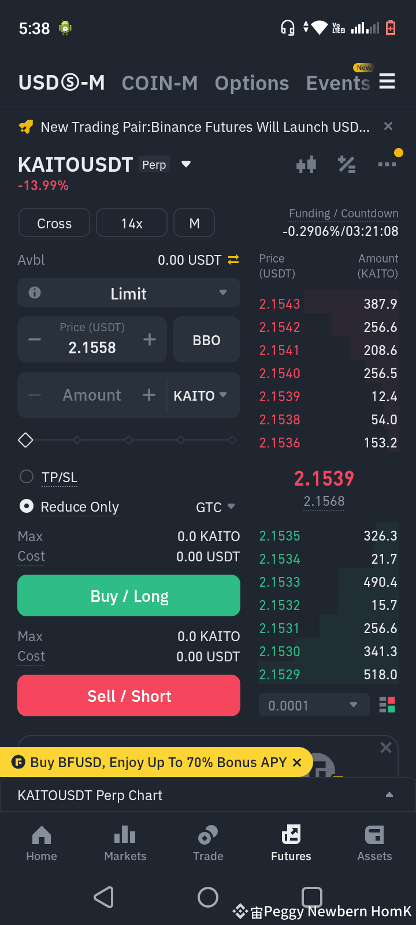Switch the order book layout icon
This screenshot has width=416, height=925.
pos(387,705)
